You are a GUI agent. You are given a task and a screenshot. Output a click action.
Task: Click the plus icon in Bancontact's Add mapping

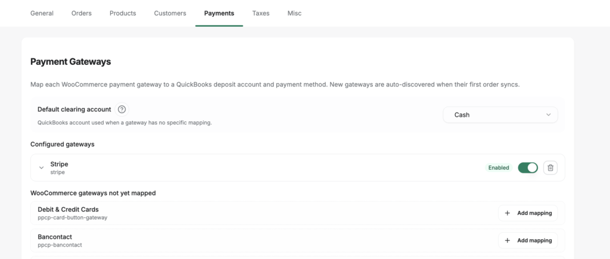coord(508,241)
